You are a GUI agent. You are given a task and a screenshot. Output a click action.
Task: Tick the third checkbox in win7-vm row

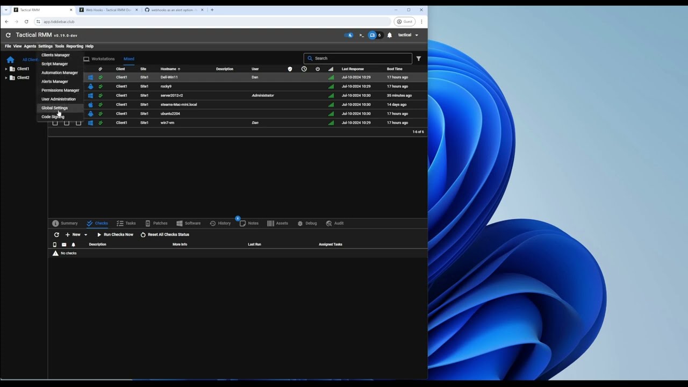pos(78,123)
